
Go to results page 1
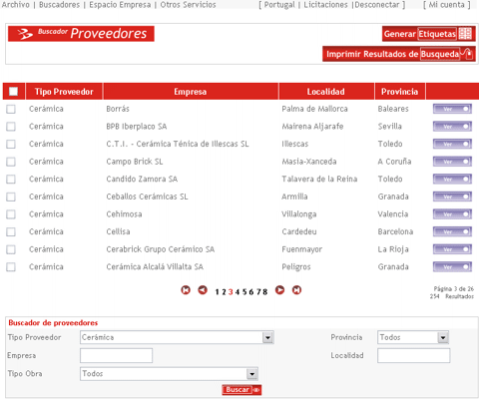pyautogui.click(x=217, y=292)
